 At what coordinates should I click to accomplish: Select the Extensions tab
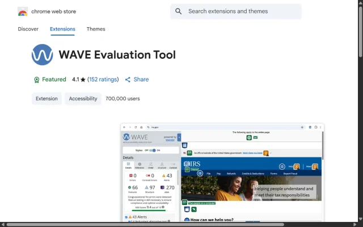coord(62,29)
